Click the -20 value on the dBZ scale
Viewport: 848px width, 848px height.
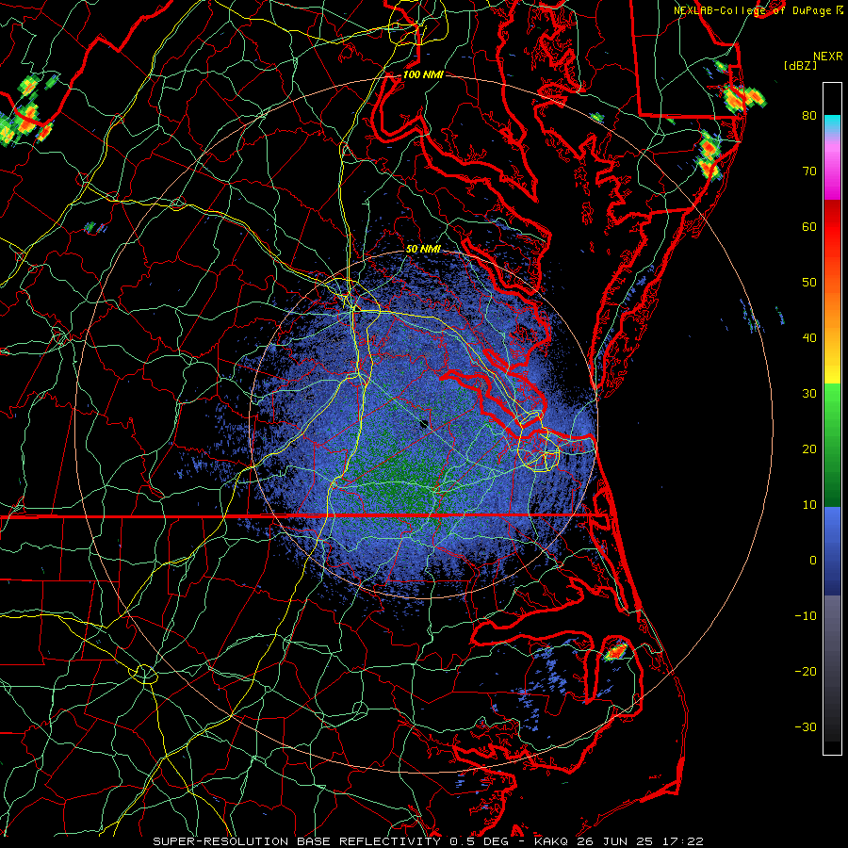(x=806, y=672)
